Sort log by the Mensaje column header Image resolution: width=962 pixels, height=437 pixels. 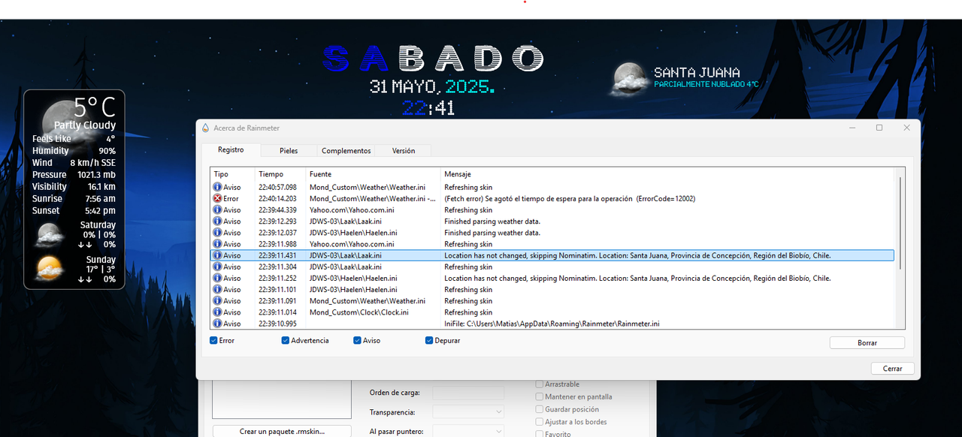tap(669, 174)
